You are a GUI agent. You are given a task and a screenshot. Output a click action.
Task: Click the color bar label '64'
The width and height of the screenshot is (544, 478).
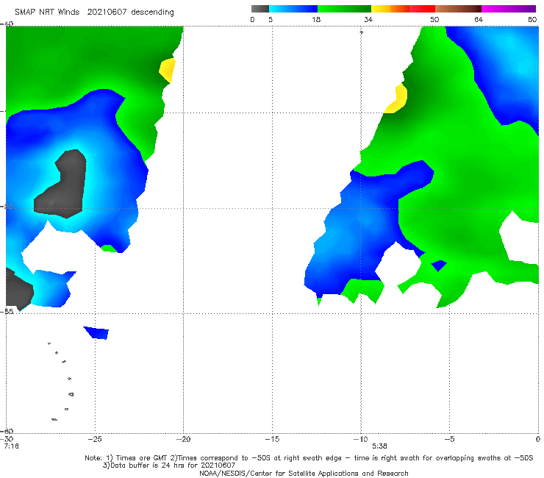(479, 19)
